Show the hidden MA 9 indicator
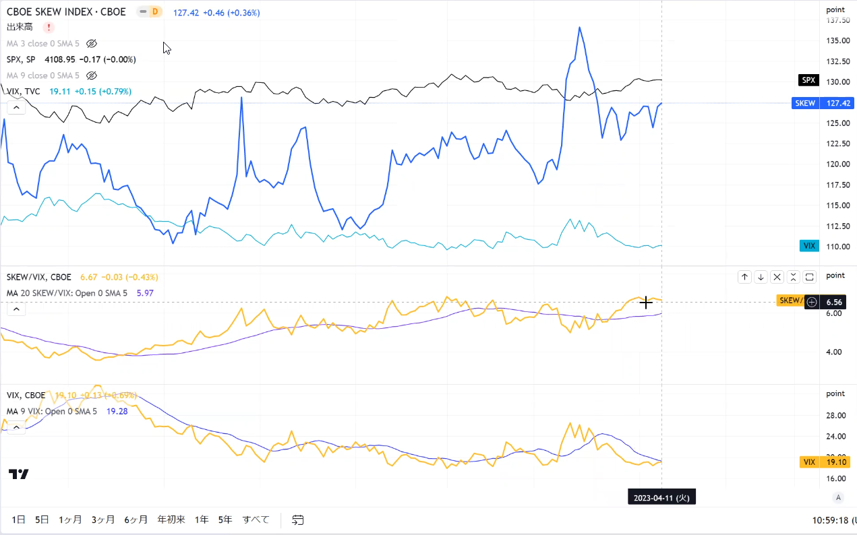The width and height of the screenshot is (857, 535). pos(92,75)
